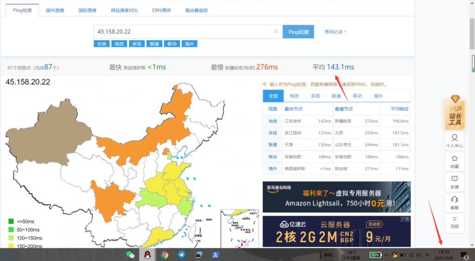Toggle the 电信 filter under the search box
475x261 pixels.
(x=119, y=44)
